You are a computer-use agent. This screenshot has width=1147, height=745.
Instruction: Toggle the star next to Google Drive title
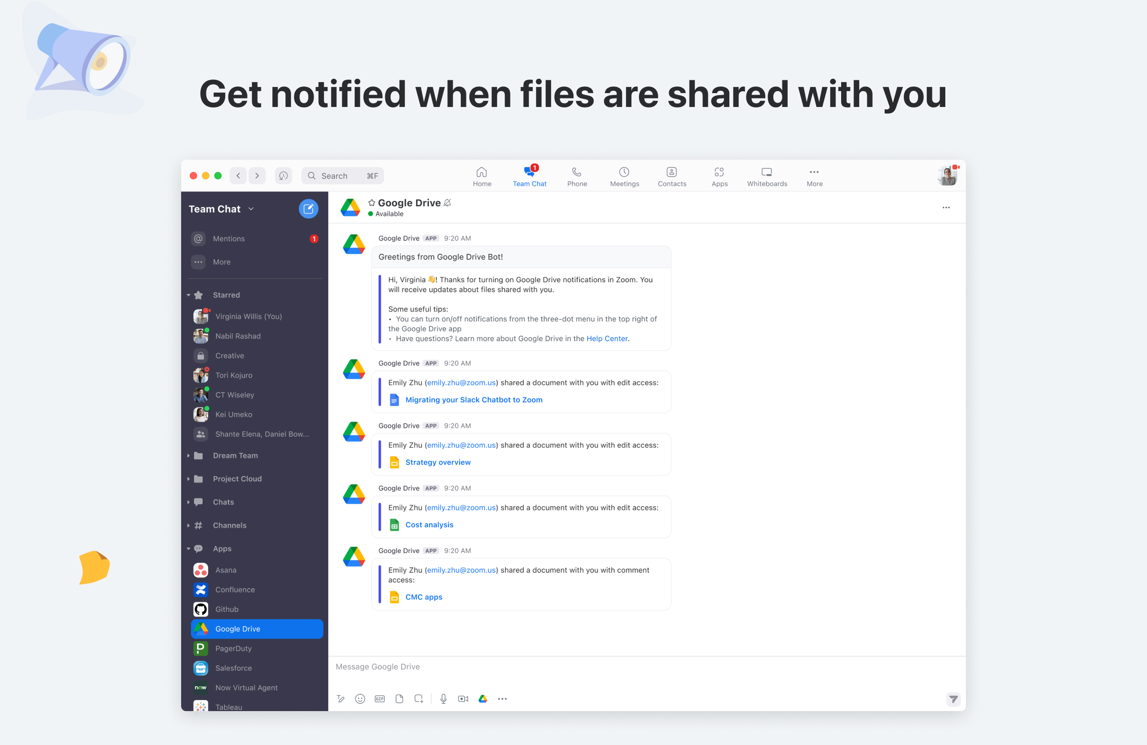(x=371, y=203)
